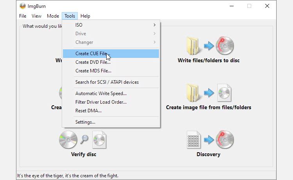Click the patterned data file icon above Discovery
Image resolution: width=293 pixels, height=180 pixels.
(194, 140)
